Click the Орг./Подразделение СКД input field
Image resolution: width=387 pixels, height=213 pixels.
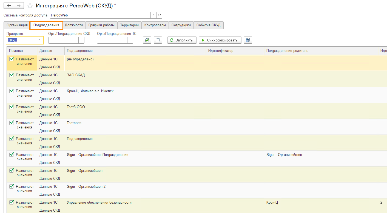pyautogui.click(x=63, y=40)
